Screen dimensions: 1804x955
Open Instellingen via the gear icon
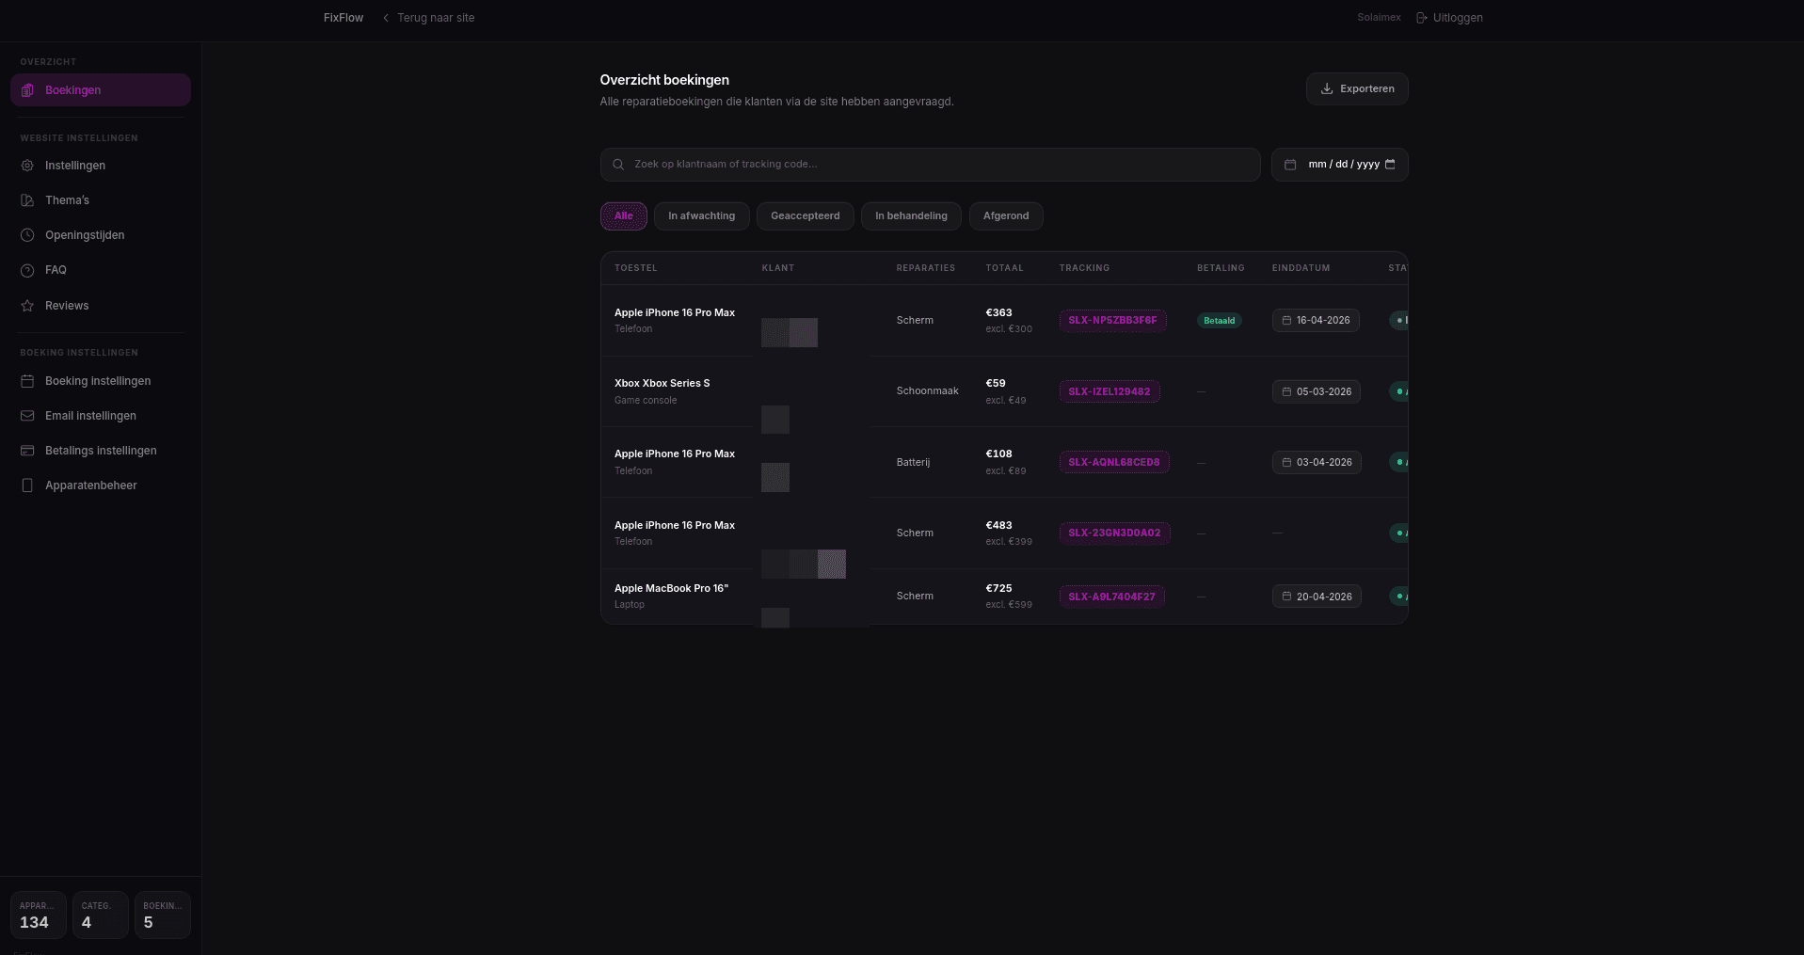(27, 166)
